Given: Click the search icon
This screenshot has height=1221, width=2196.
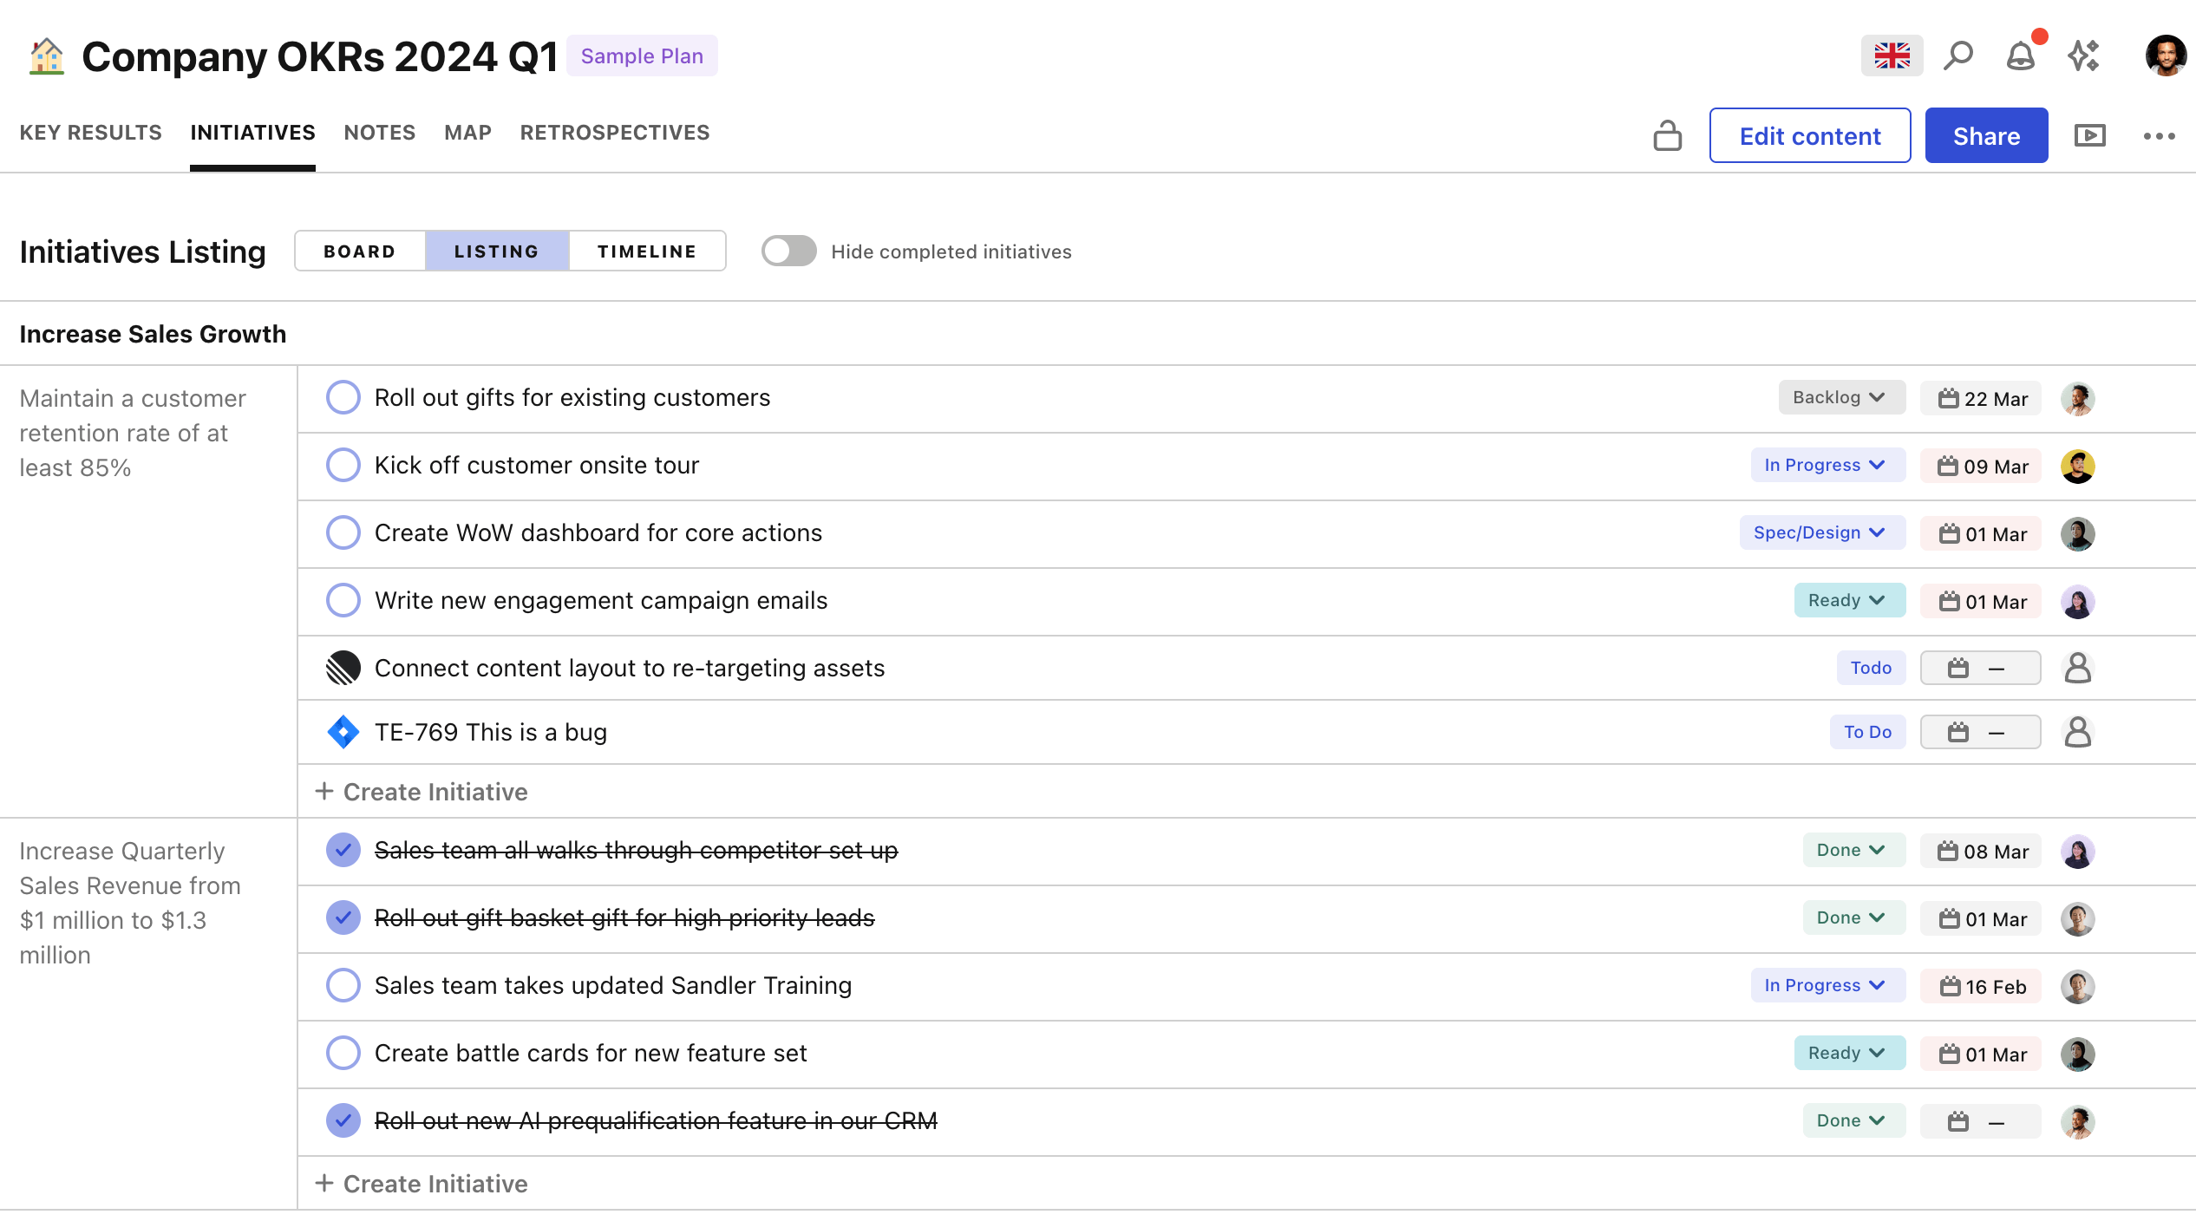Looking at the screenshot, I should point(1958,55).
